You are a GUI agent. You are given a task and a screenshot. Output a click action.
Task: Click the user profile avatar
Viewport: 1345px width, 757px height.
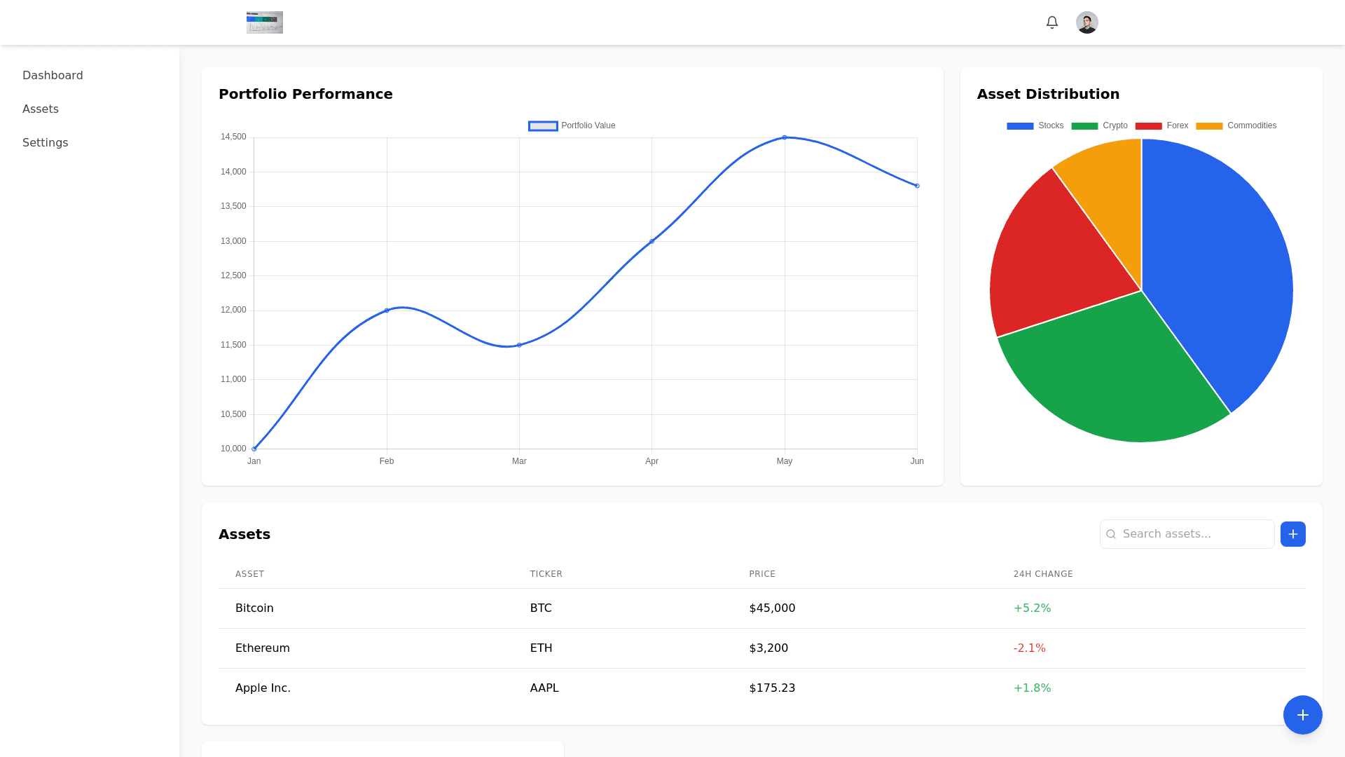(1087, 22)
